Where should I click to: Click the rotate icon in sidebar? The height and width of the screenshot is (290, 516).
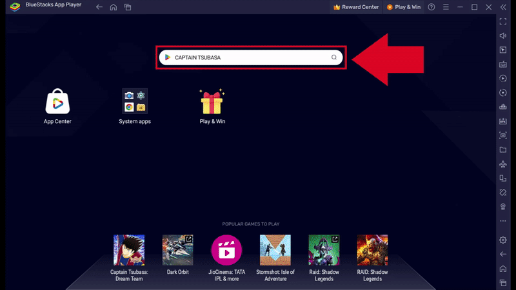point(503,93)
